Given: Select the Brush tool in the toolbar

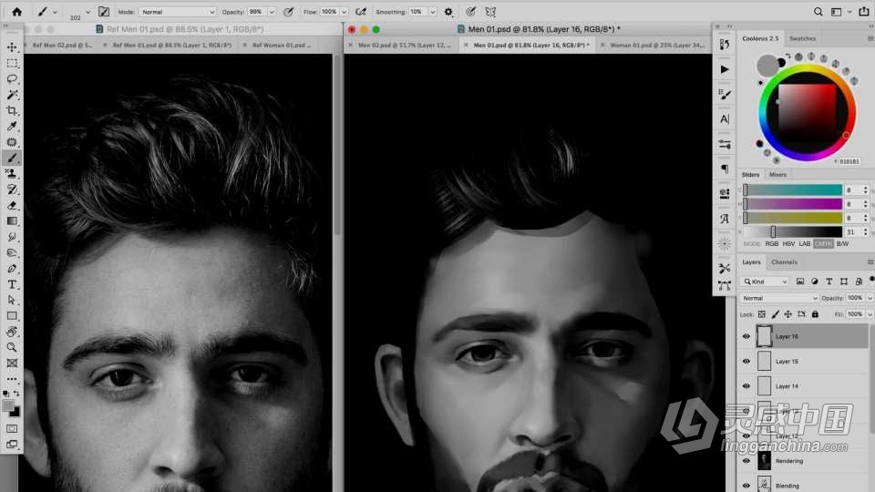Looking at the screenshot, I should point(12,158).
